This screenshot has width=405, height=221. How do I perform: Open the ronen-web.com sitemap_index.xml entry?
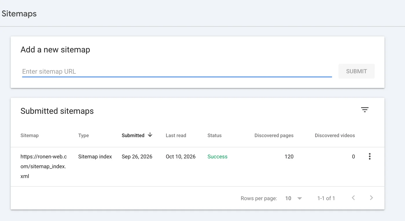coord(44,166)
